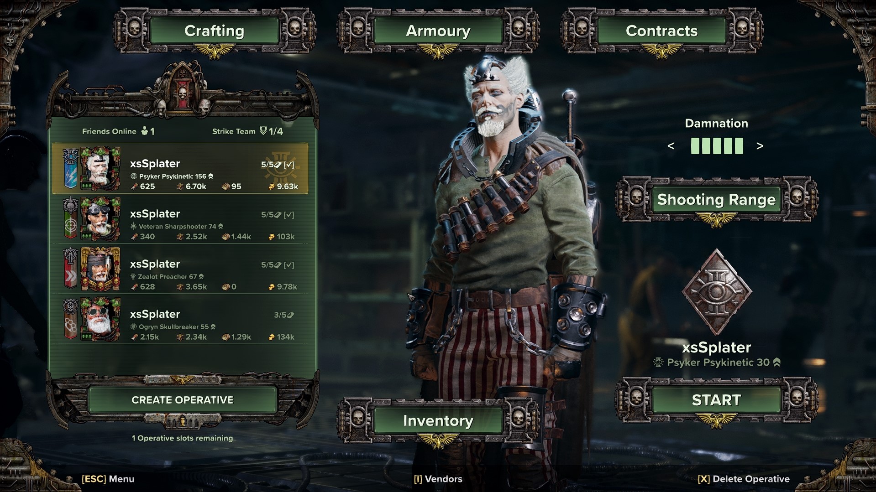The width and height of the screenshot is (876, 492).
Task: Click the Veteran Sharpshooter class banner icon
Action: [70, 218]
